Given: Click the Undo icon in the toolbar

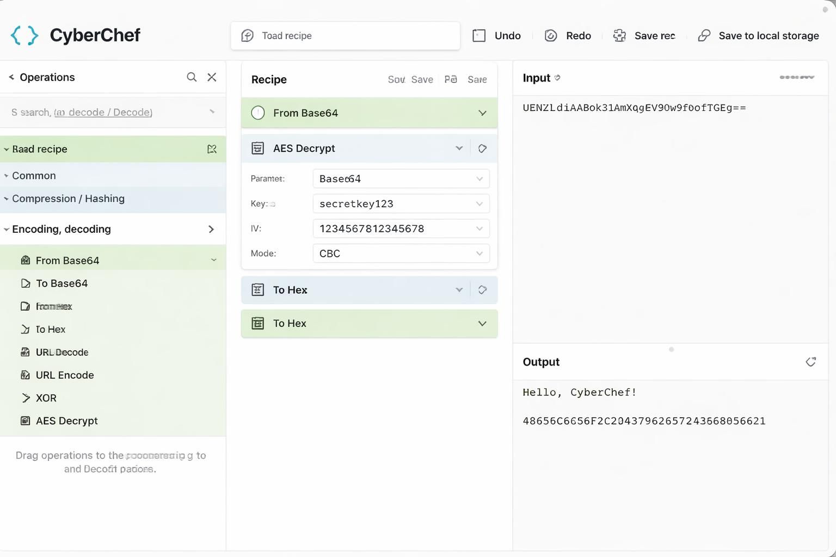Looking at the screenshot, I should point(479,36).
